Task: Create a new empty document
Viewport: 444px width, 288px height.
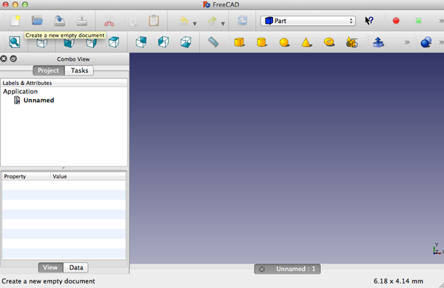Action: coord(15,21)
